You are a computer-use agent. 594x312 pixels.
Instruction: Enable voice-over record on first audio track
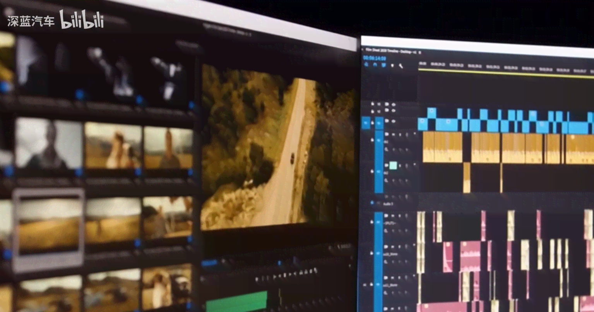(407, 134)
